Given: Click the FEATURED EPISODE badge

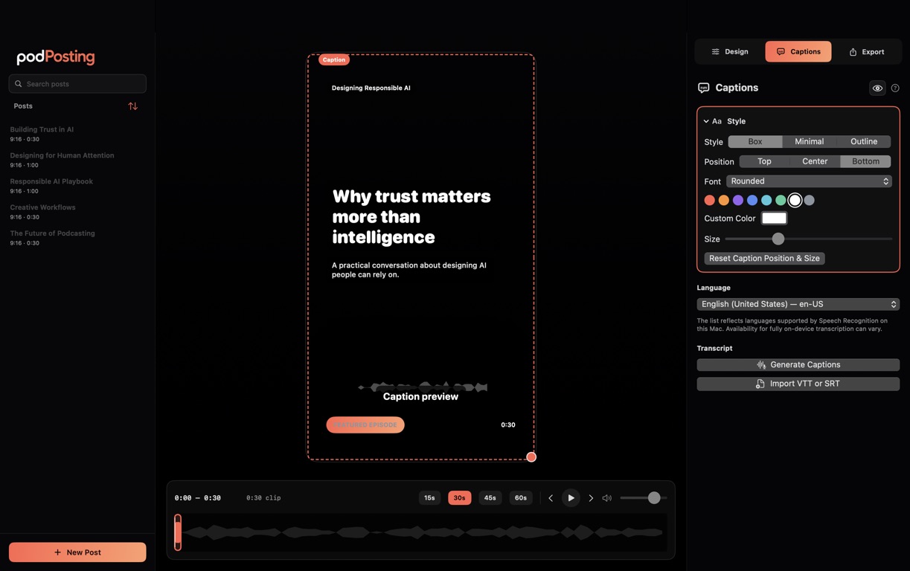Looking at the screenshot, I should (365, 425).
